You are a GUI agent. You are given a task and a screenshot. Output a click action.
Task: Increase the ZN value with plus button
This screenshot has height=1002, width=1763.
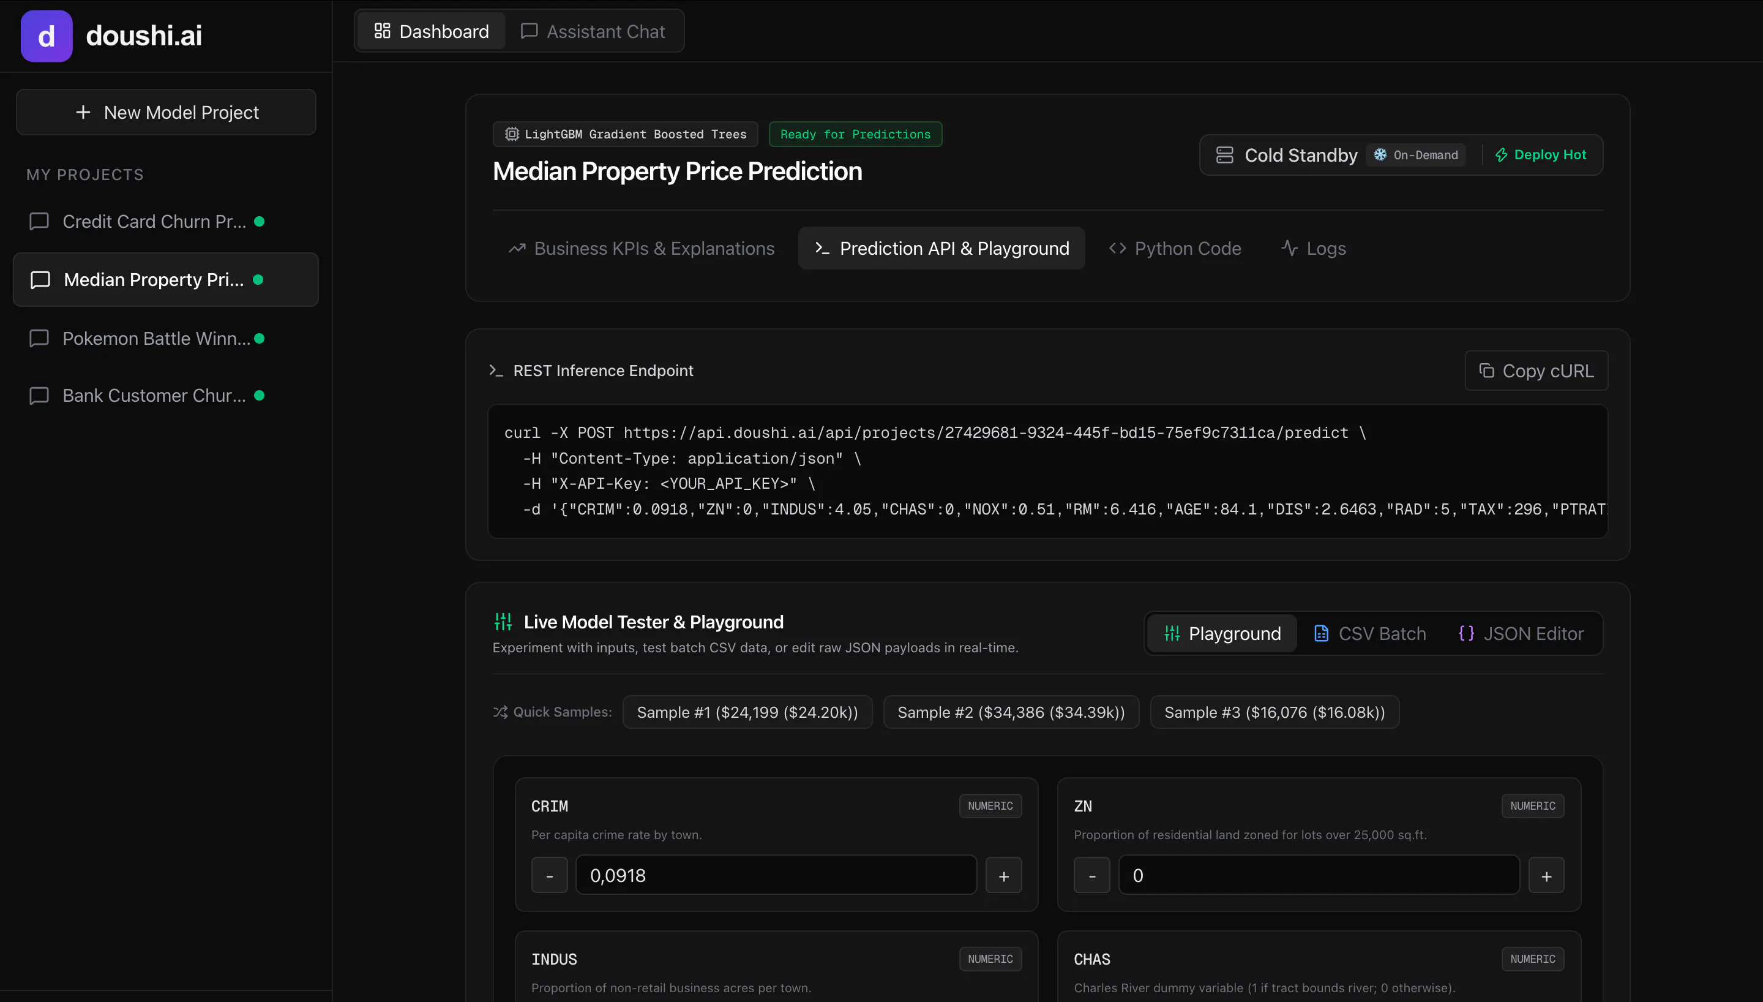[x=1546, y=875]
